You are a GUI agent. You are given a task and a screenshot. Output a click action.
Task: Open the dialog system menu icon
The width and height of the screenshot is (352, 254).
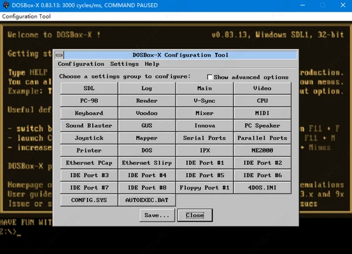[59, 55]
